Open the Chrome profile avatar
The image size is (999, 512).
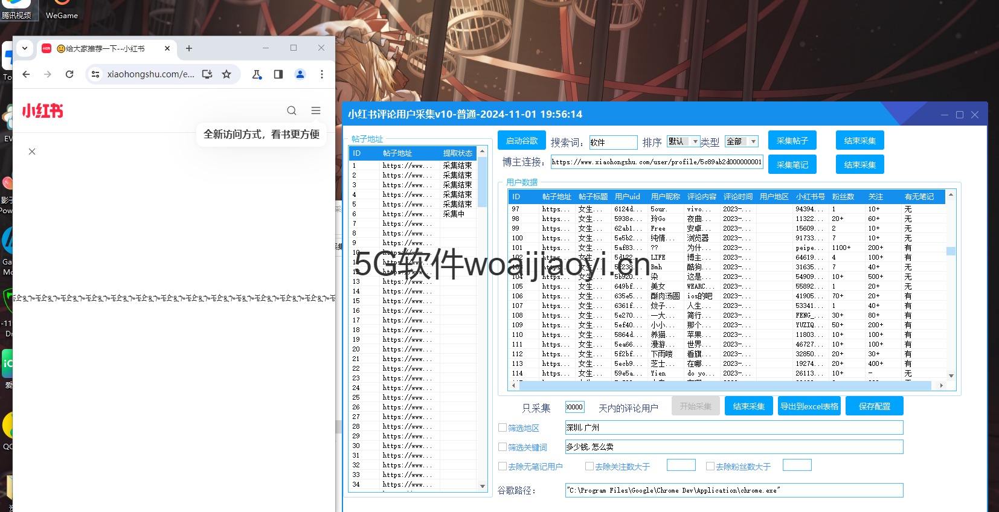[x=300, y=74]
